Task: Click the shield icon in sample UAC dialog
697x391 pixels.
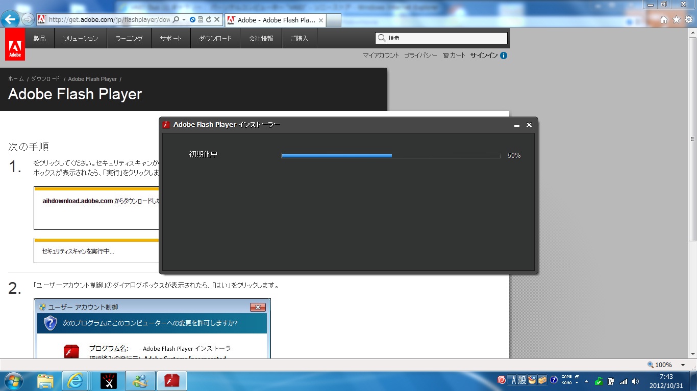Action: point(51,323)
